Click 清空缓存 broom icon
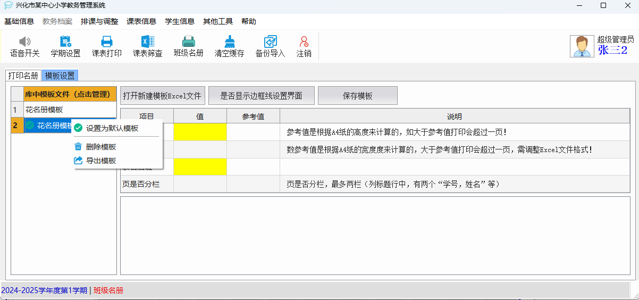Viewport: 639px width, 300px height. click(x=229, y=42)
